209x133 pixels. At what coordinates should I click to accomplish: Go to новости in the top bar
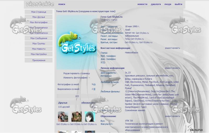142,4
